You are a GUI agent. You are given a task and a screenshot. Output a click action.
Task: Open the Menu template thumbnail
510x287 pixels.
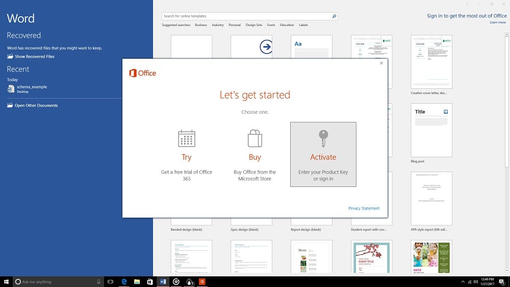click(311, 257)
